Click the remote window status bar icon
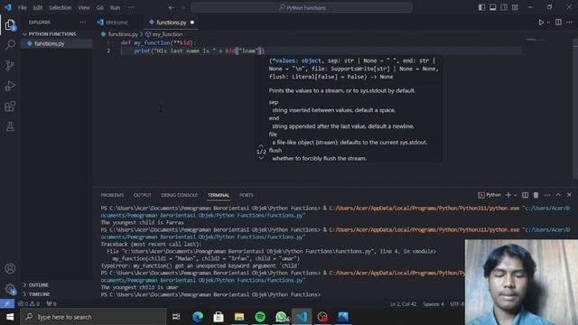Viewport: 578px width, 325px height. click(x=7, y=303)
